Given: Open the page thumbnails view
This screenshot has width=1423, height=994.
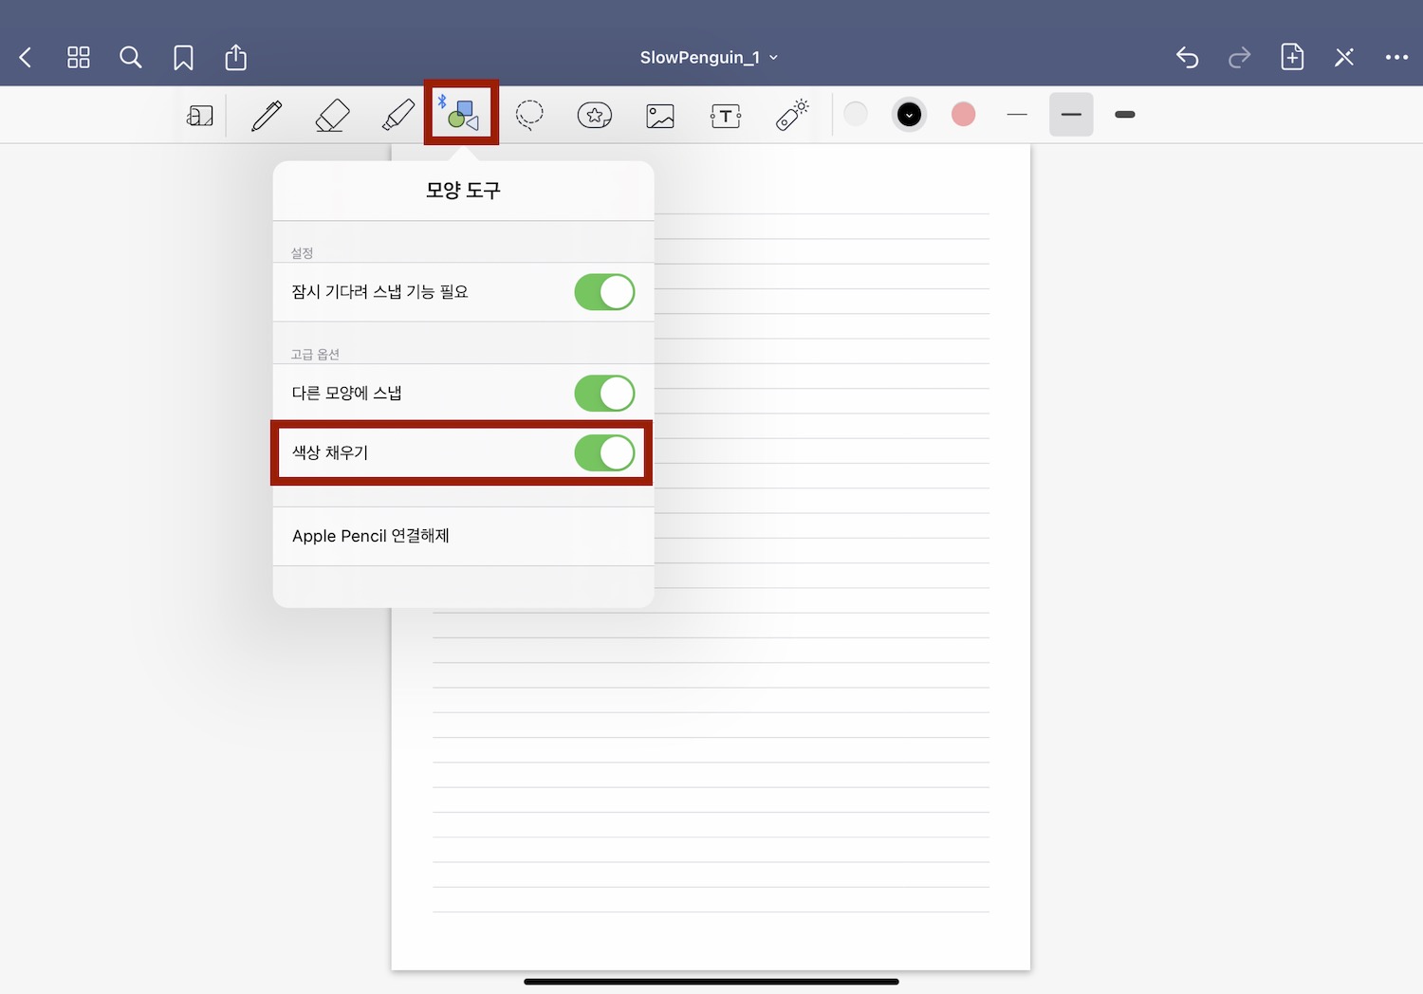Looking at the screenshot, I should point(78,57).
